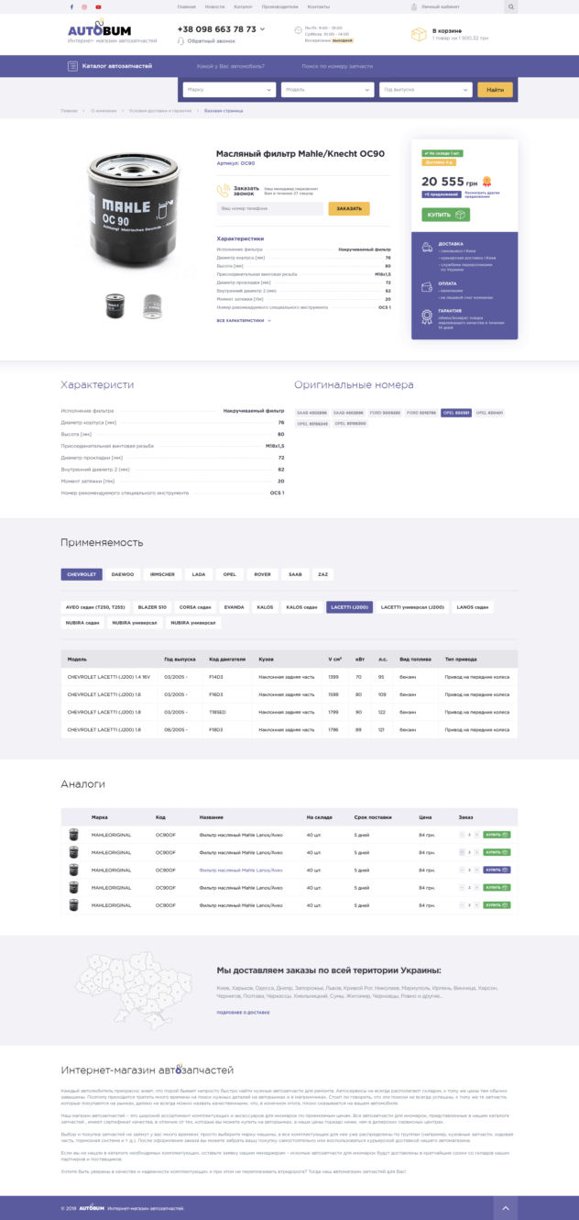Click the Найти search button
Screen dimensions: 579x1220
pos(496,90)
